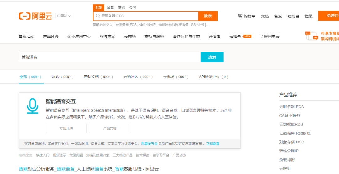Viewport: 339px width, 174px height.
Task: Click the 登录 link
Action: coord(309,16)
